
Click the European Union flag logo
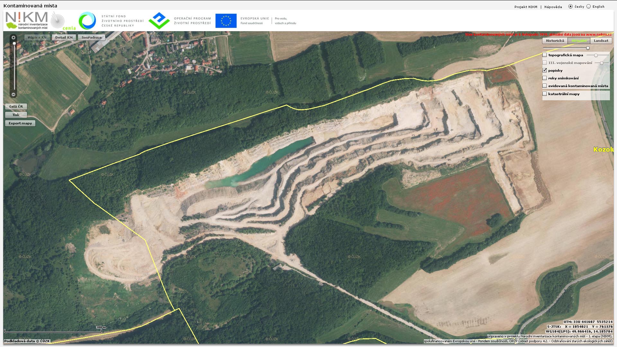point(226,21)
